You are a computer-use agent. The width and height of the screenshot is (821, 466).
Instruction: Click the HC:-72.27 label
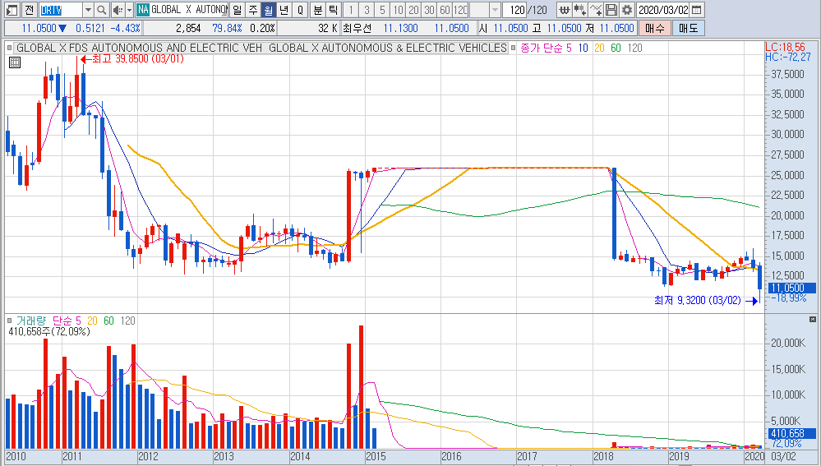click(x=788, y=57)
